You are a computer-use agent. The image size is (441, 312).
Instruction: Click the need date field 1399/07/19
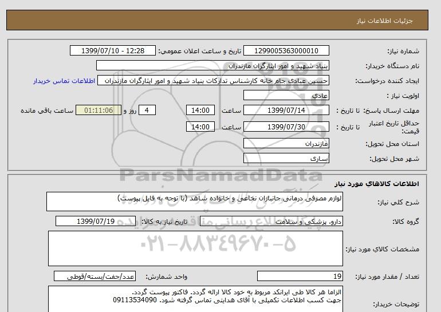pyautogui.click(x=96, y=221)
